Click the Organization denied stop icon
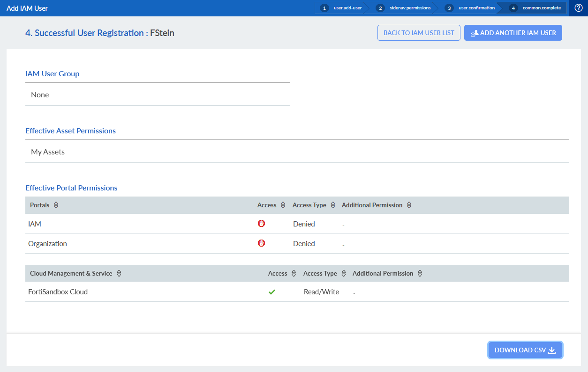This screenshot has height=372, width=588. coord(261,243)
